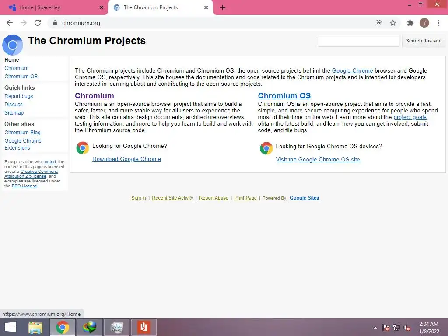Go back using the browser back arrow
The width and height of the screenshot is (448, 336).
click(x=10, y=23)
